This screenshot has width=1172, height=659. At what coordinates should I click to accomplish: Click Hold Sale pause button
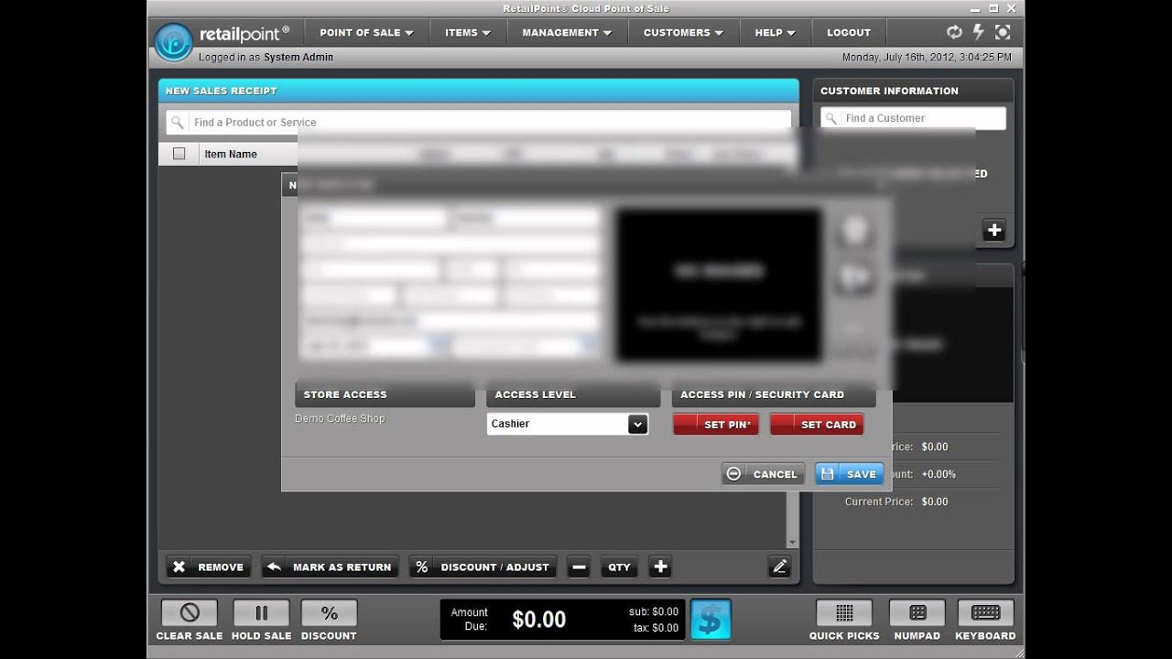pyautogui.click(x=261, y=613)
